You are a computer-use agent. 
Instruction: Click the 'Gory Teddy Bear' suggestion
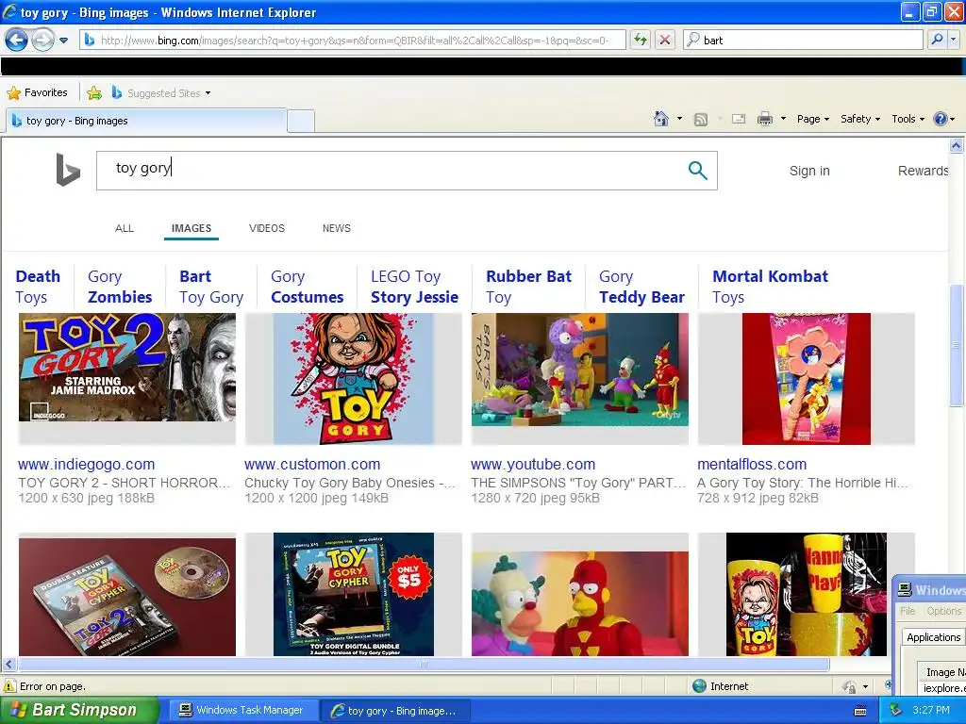point(641,287)
